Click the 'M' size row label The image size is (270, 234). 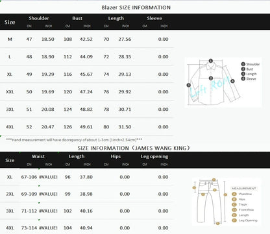[10, 39]
